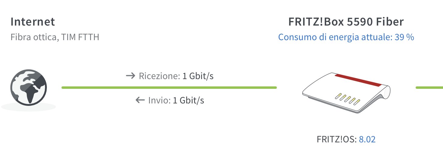
Task: Click the "FRITZ!Box 5590 Fiber" title
Action: tap(346, 22)
